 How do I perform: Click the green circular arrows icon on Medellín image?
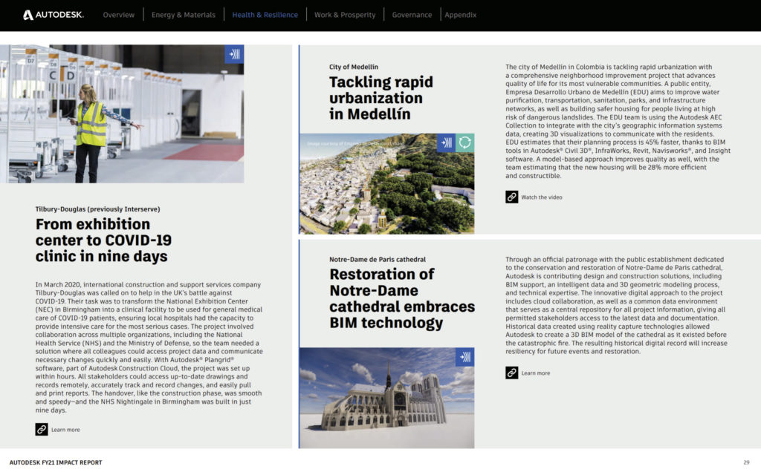point(465,143)
